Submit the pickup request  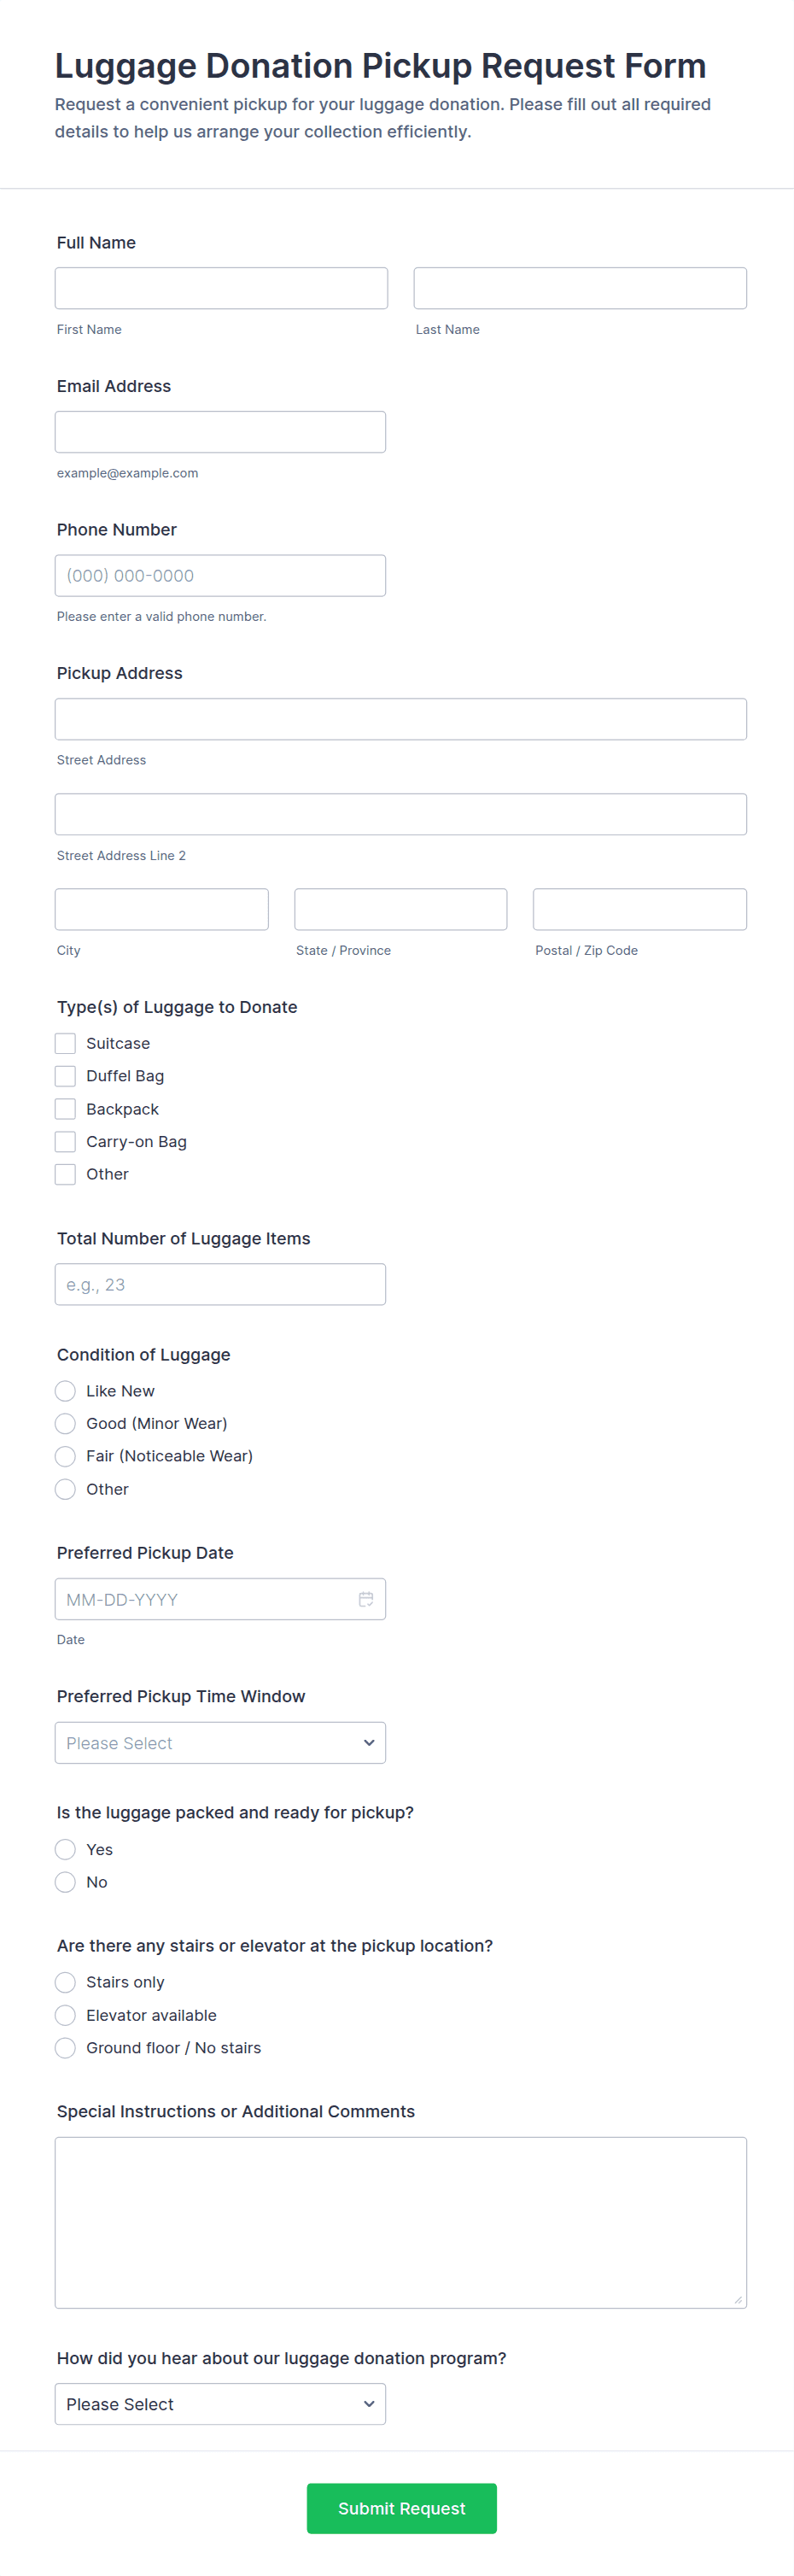(x=402, y=2508)
